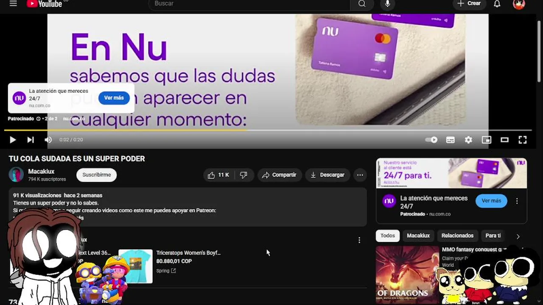Open the Spring store link
Image resolution: width=543 pixels, height=305 pixels.
(166, 271)
